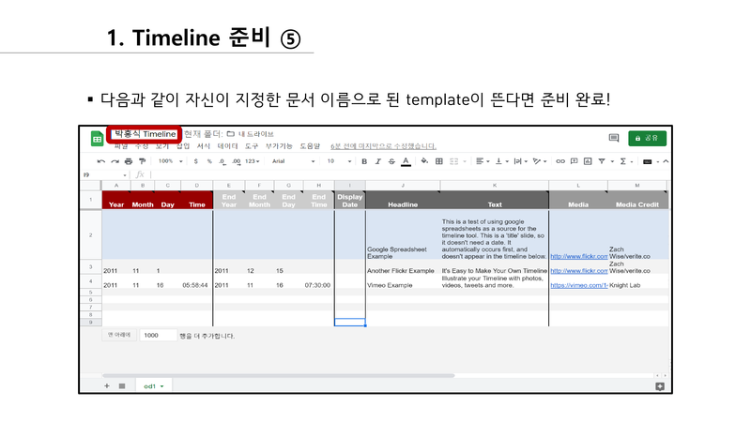Image resolution: width=751 pixels, height=422 pixels.
Task: Open the 123 number format dropdown
Action: point(252,161)
